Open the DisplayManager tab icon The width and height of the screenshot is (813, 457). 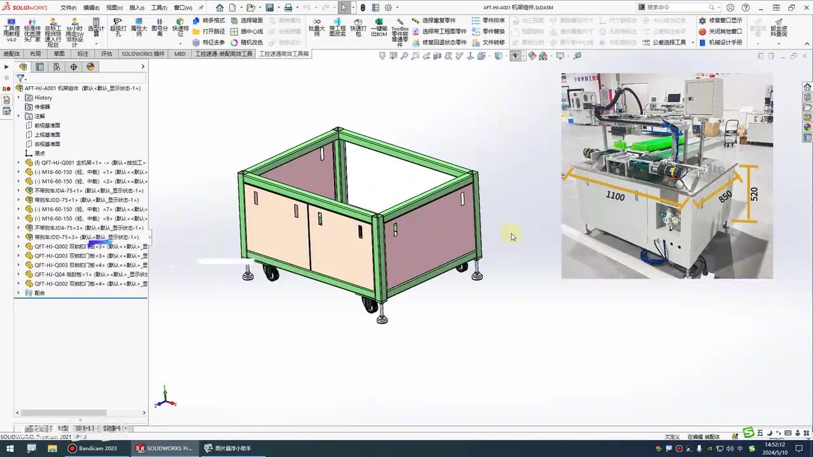point(90,67)
